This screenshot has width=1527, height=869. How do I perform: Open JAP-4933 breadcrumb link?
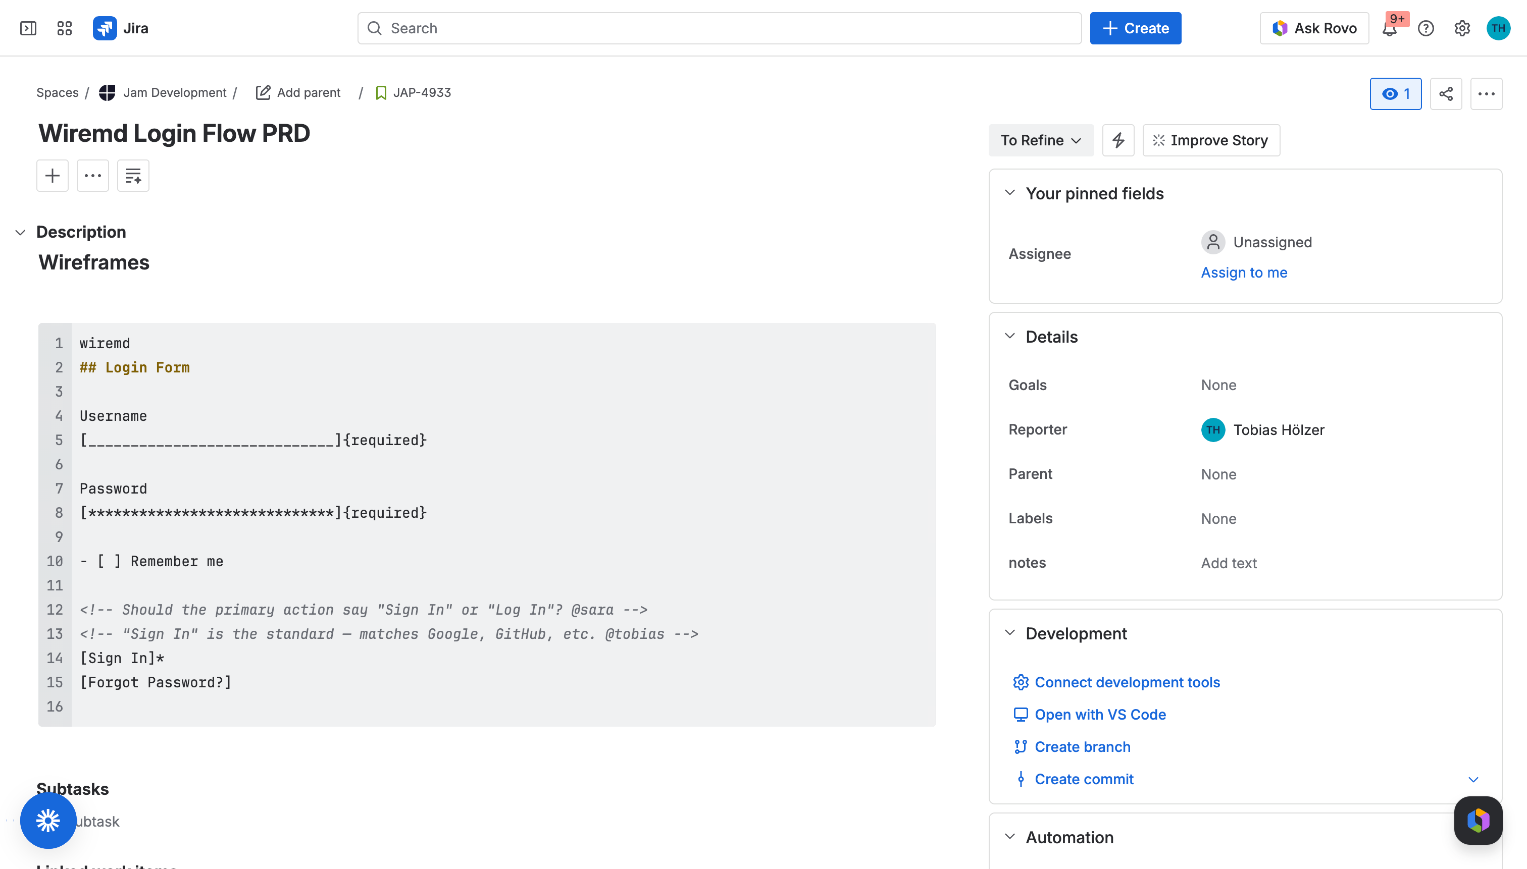point(422,92)
